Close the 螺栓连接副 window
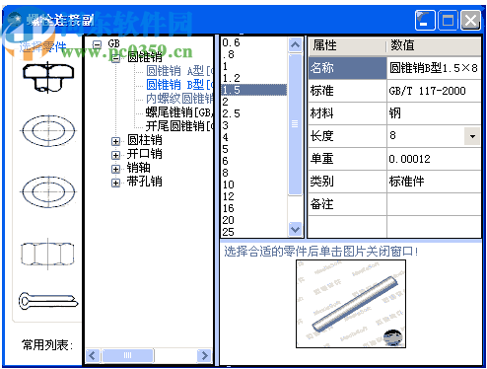This screenshot has width=487, height=369. coord(470,21)
